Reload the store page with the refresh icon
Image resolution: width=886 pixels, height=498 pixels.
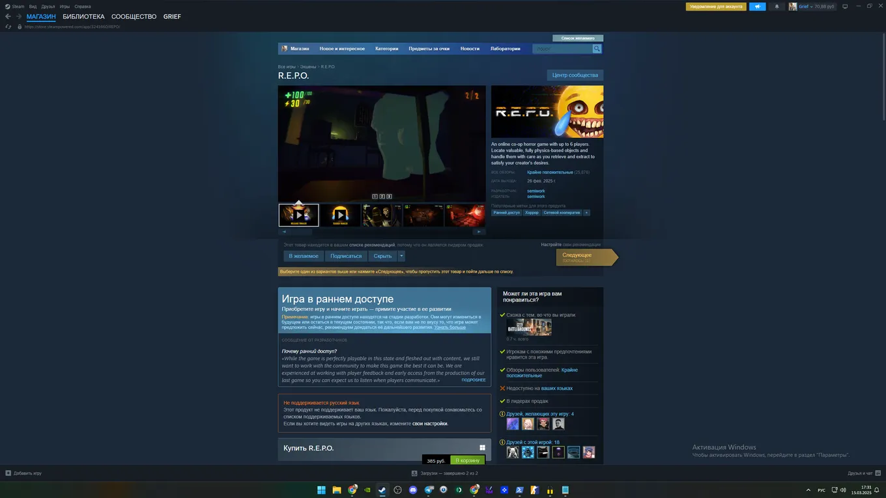(x=8, y=27)
